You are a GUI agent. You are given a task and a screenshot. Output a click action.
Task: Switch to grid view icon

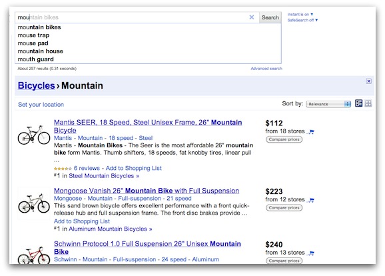(x=368, y=103)
